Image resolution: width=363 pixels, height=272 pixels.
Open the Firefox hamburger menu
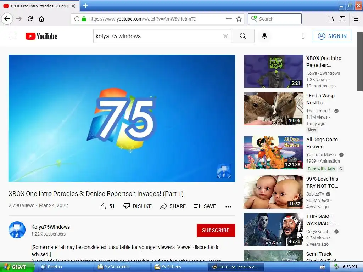pos(356,19)
